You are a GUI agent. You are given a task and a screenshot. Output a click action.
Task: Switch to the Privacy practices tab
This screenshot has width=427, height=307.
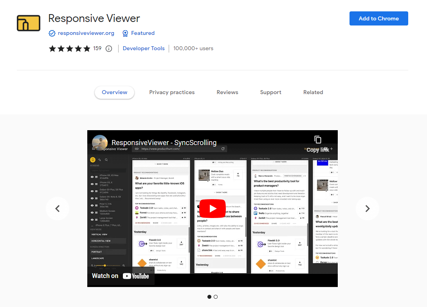pos(172,93)
